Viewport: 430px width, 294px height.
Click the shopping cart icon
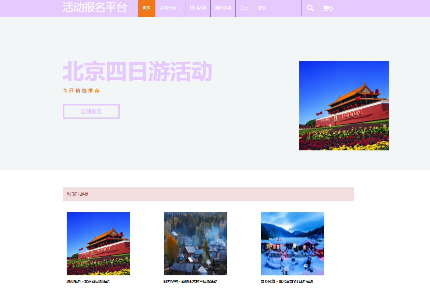click(326, 9)
